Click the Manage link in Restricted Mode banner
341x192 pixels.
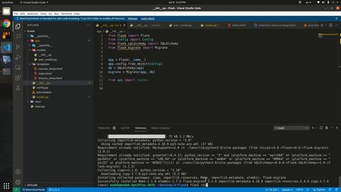[x=133, y=19]
